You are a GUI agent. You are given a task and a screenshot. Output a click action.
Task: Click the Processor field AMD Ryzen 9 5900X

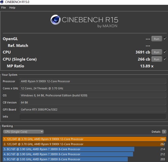coord(93,81)
